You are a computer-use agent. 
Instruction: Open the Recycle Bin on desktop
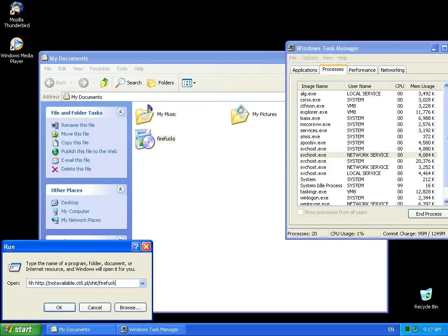426,298
